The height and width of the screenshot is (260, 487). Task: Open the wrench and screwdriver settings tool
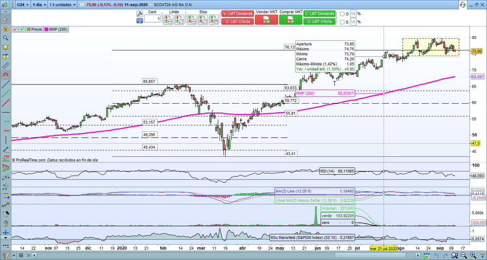coord(5,214)
